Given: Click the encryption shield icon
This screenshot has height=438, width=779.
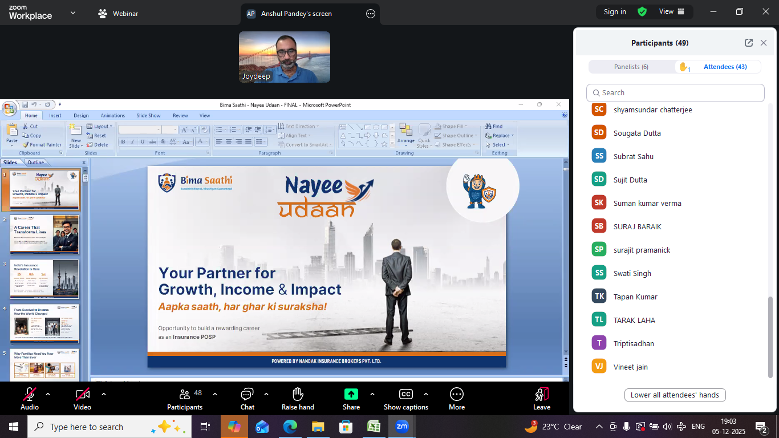Looking at the screenshot, I should [x=642, y=12].
